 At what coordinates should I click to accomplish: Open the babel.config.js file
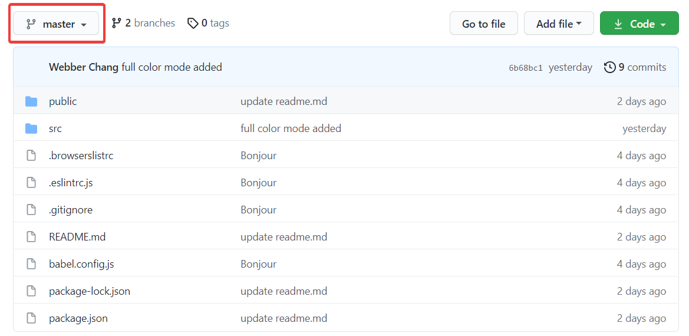pos(81,264)
